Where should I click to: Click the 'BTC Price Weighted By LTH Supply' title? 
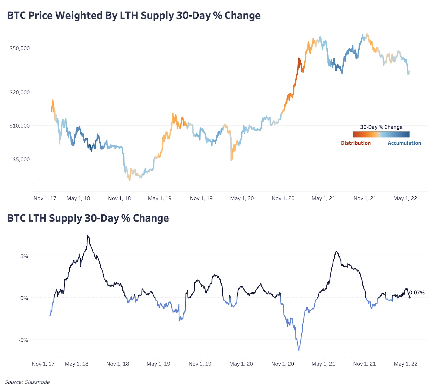pos(134,16)
